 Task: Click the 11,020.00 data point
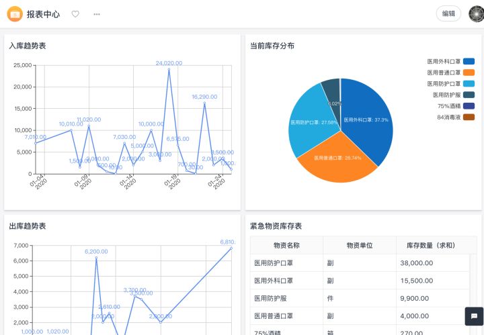point(89,126)
